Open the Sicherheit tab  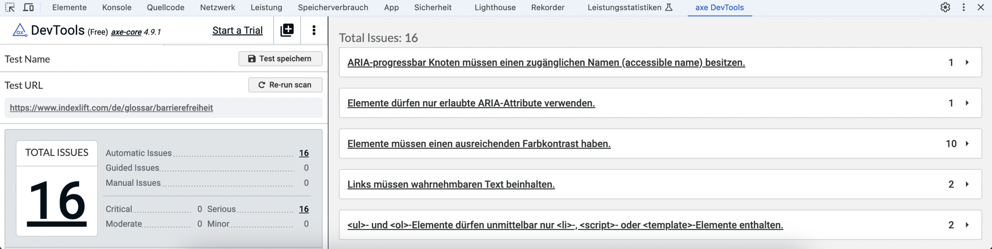pos(433,7)
